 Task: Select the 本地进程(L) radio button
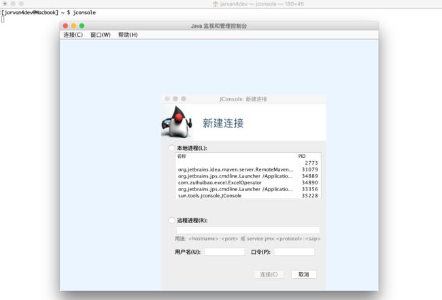(171, 148)
